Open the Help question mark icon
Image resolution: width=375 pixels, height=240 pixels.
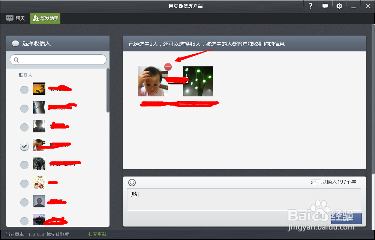point(310,6)
